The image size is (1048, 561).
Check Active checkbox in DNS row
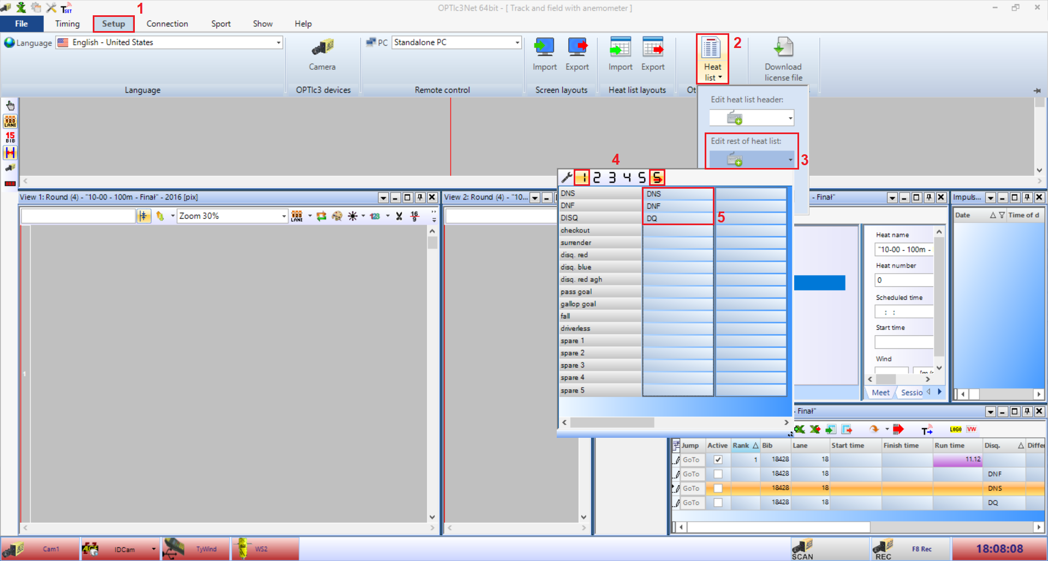(718, 488)
